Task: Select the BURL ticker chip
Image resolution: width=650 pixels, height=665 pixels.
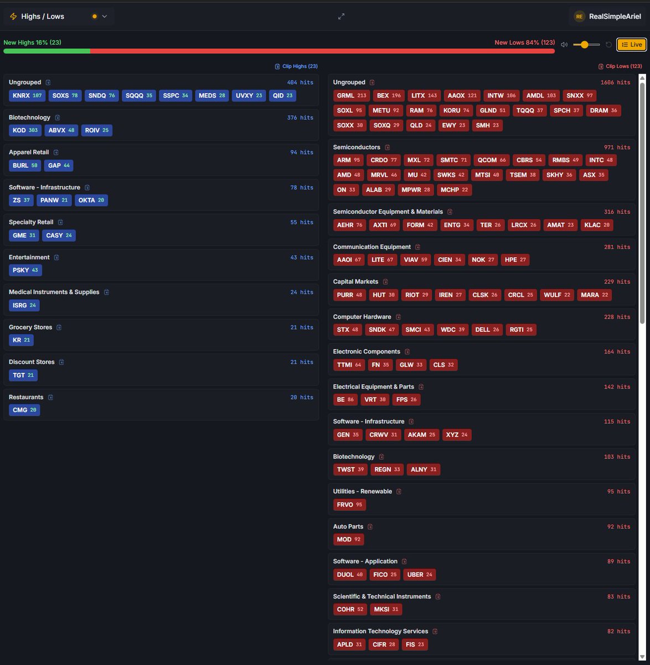Action: coord(25,166)
